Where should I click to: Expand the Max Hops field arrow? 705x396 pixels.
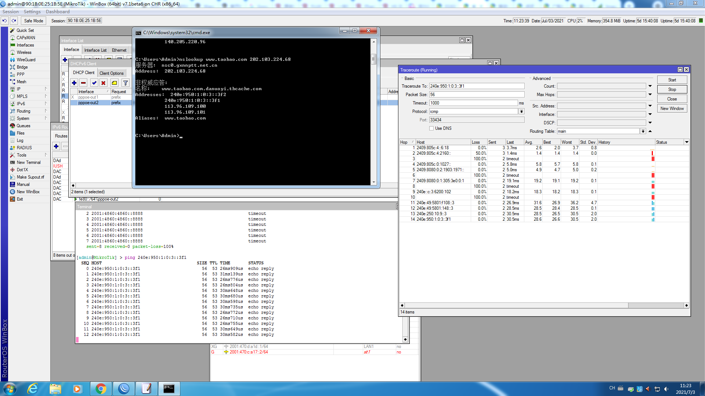650,95
